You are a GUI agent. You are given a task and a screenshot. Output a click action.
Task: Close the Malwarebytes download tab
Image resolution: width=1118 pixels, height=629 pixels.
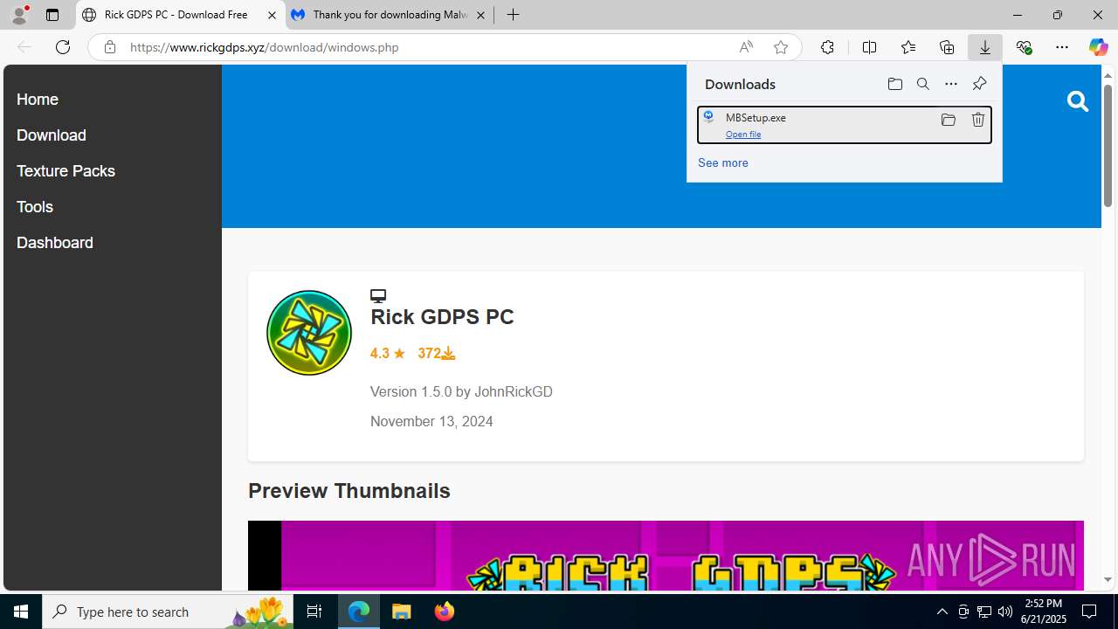click(x=480, y=15)
